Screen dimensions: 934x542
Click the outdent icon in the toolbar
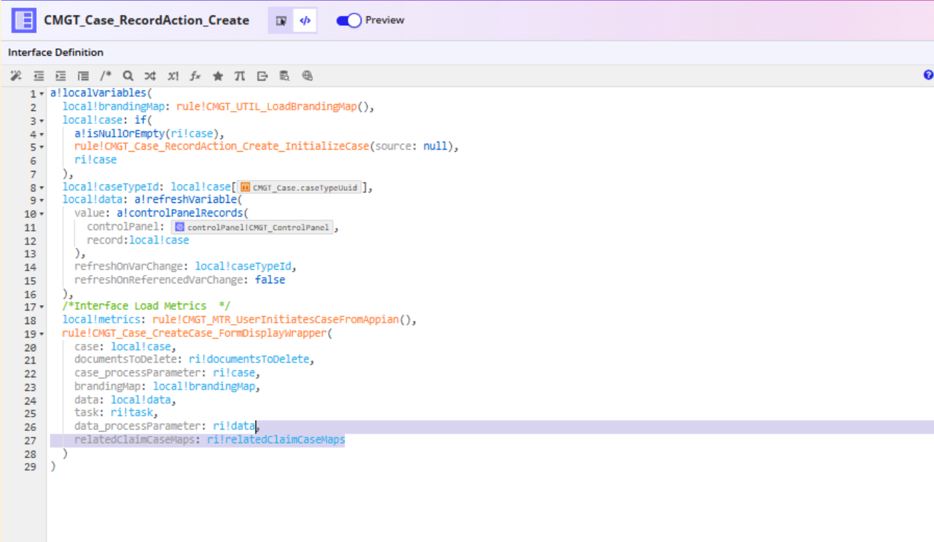pyautogui.click(x=39, y=76)
